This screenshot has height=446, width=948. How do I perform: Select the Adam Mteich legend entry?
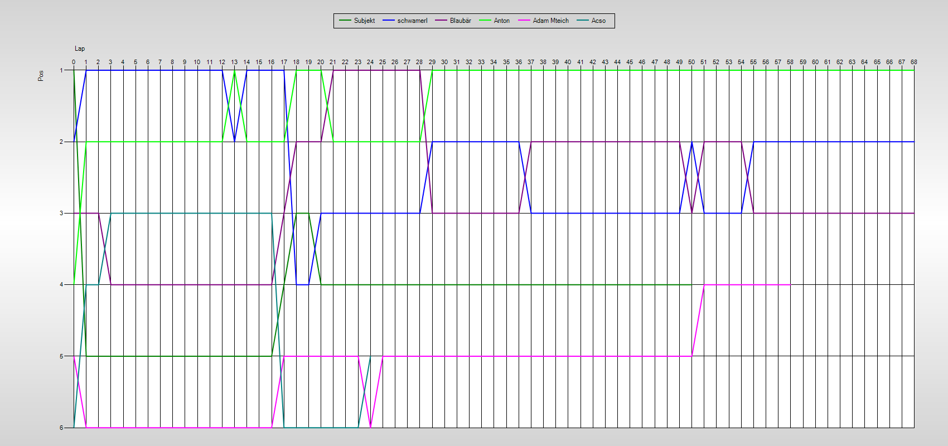pyautogui.click(x=543, y=21)
